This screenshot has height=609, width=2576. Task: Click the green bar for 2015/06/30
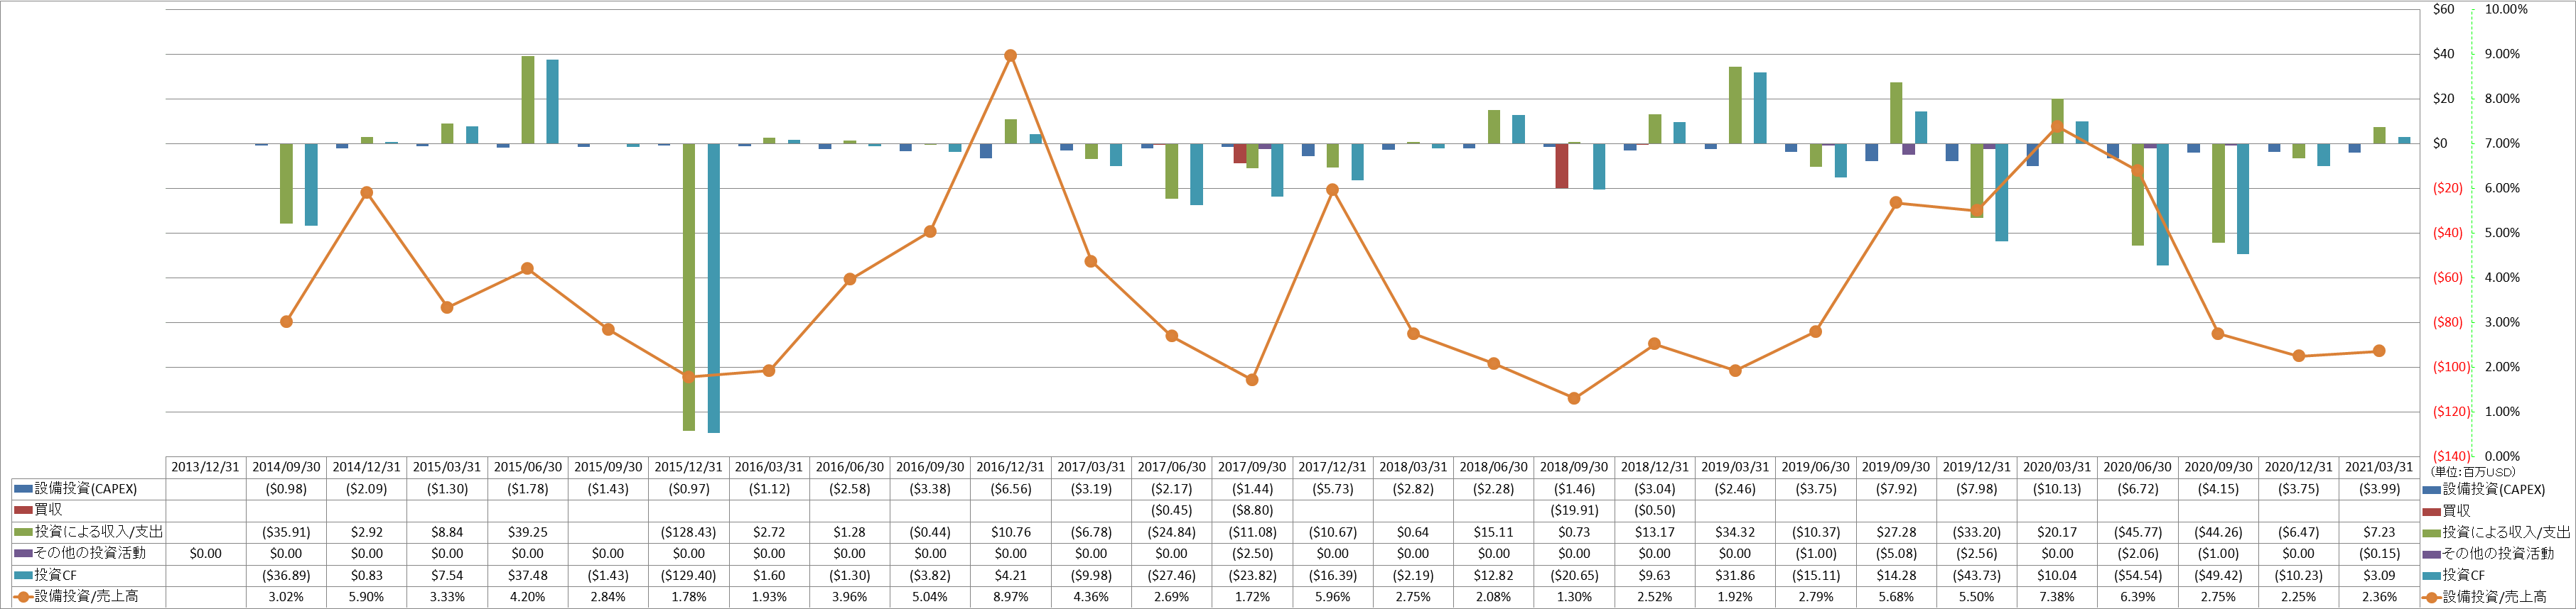point(528,100)
